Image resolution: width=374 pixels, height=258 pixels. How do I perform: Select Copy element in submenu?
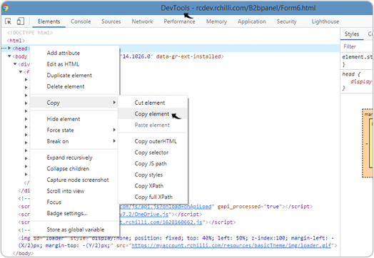152,114
